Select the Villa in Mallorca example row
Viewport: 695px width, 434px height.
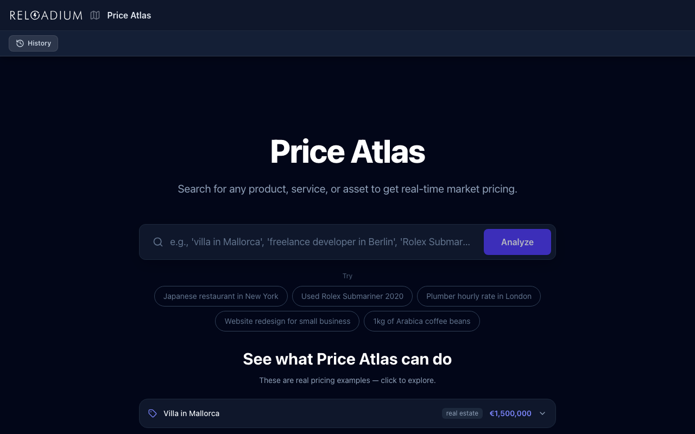(304, 413)
